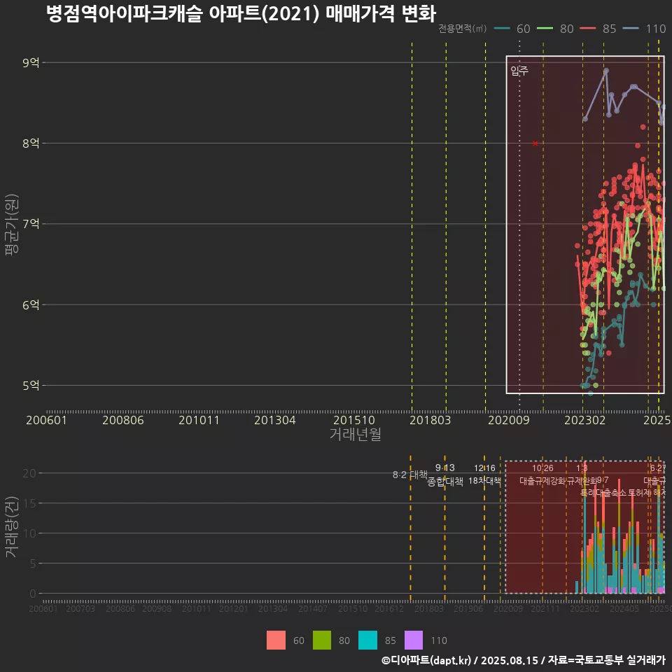Image resolution: width=672 pixels, height=672 pixels.
Task: Click the teal line marker for 60 in top legend
Action: (502, 28)
